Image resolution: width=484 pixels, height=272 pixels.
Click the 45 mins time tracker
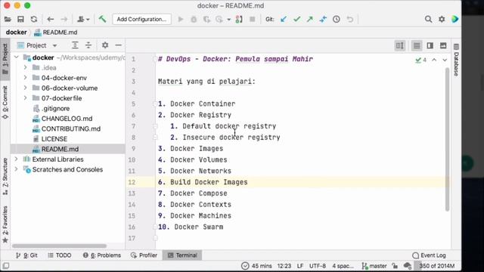pyautogui.click(x=257, y=266)
